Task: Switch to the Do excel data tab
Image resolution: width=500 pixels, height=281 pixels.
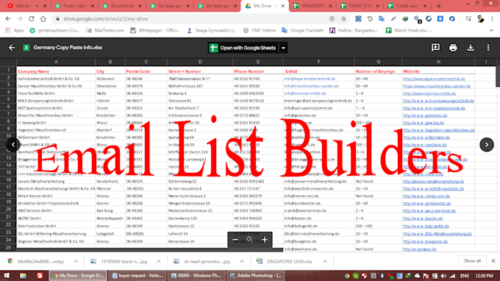Action: pyautogui.click(x=122, y=6)
